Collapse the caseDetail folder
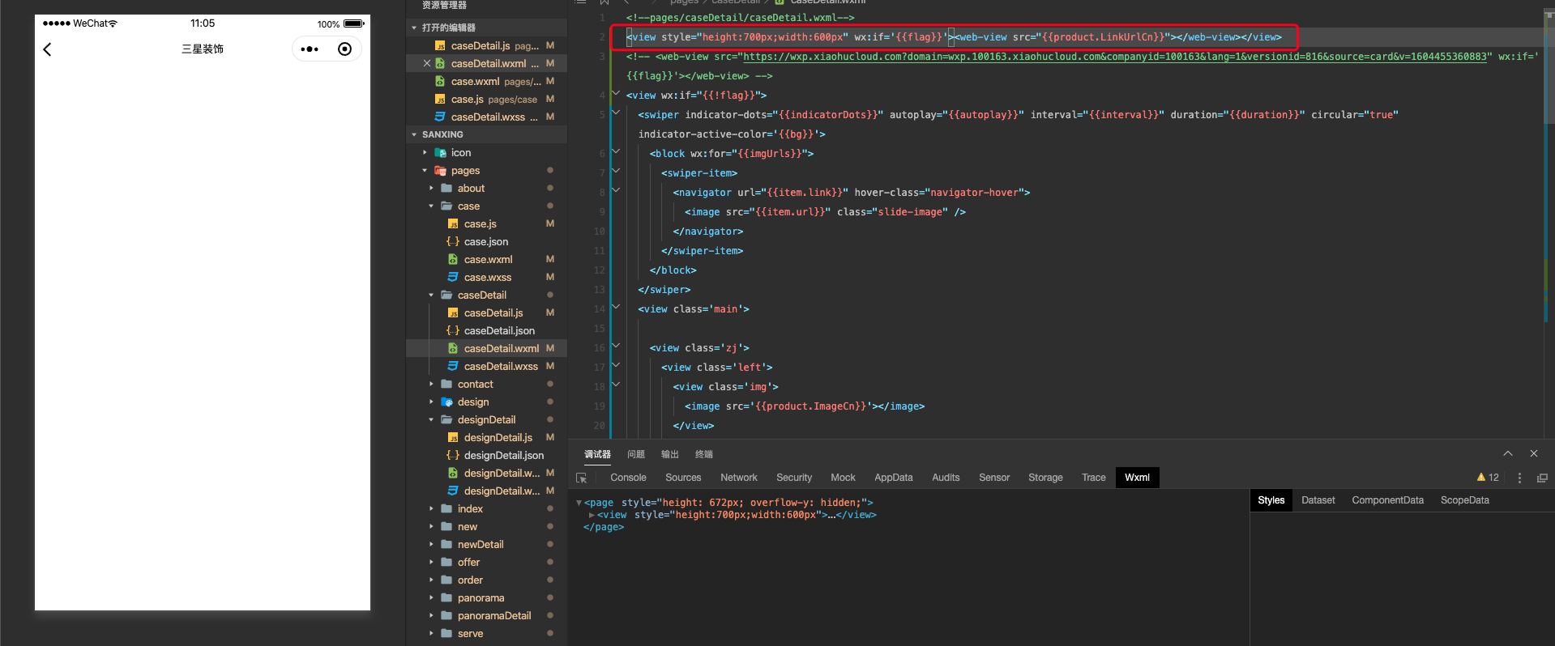 (x=431, y=295)
